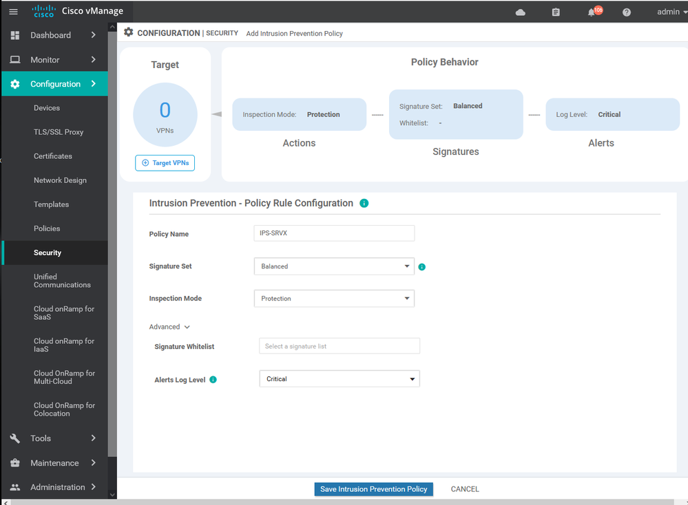
Task: Open the Signature Set dropdown
Action: (x=334, y=266)
